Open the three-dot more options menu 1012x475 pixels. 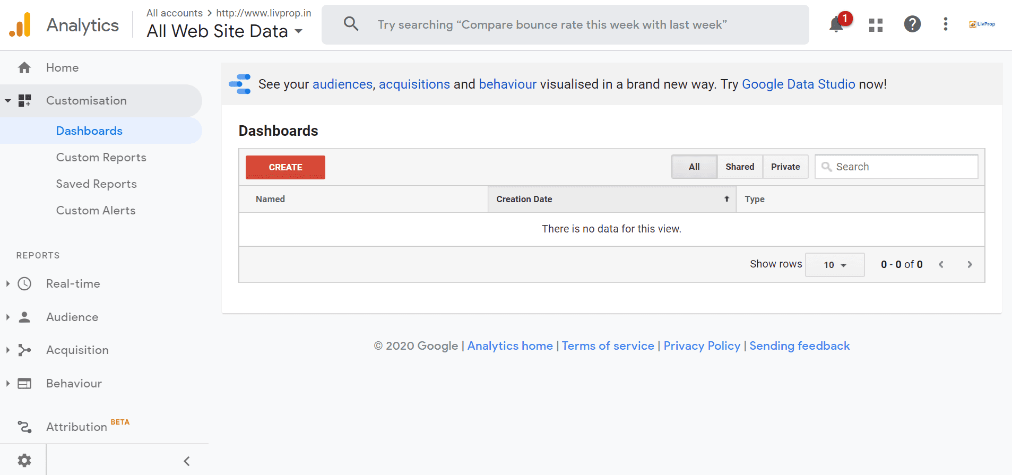[945, 24]
